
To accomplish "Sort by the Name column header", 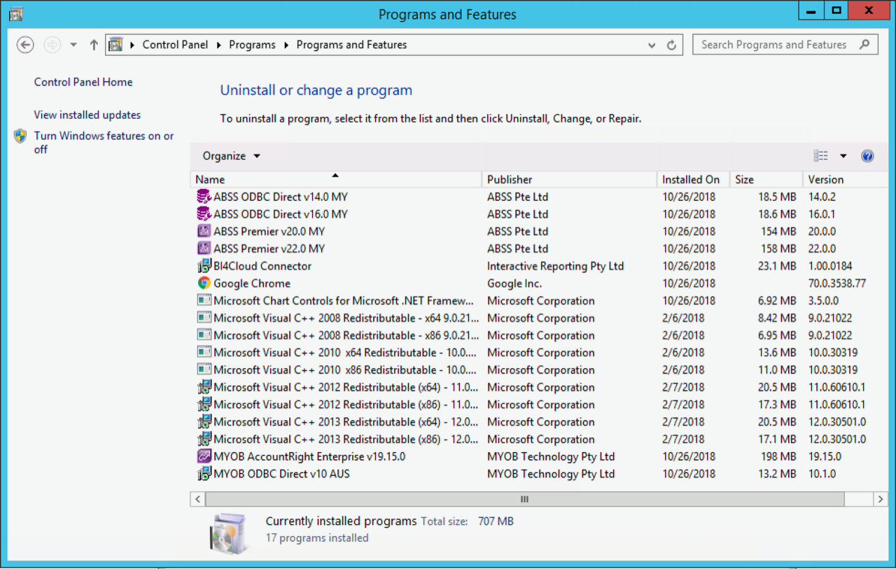I will [x=336, y=179].
